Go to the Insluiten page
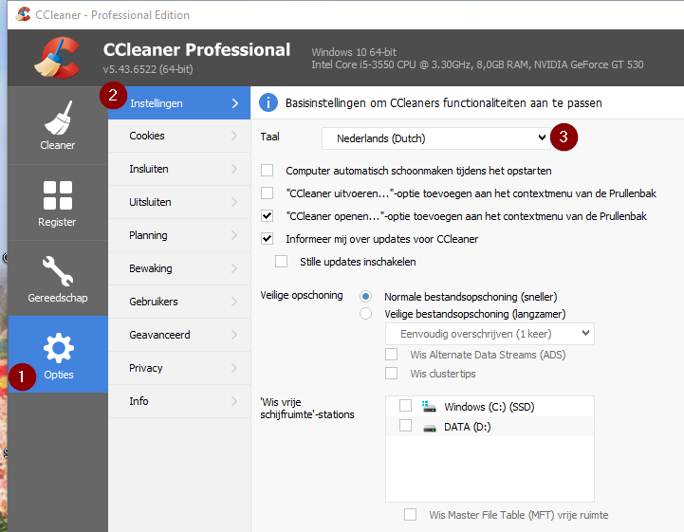Image resolution: width=684 pixels, height=532 pixels. [x=179, y=169]
